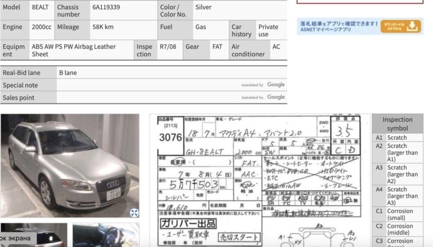Image resolution: width=433 pixels, height=247 pixels.
Task: Click the Sales point label
Action: point(18,97)
